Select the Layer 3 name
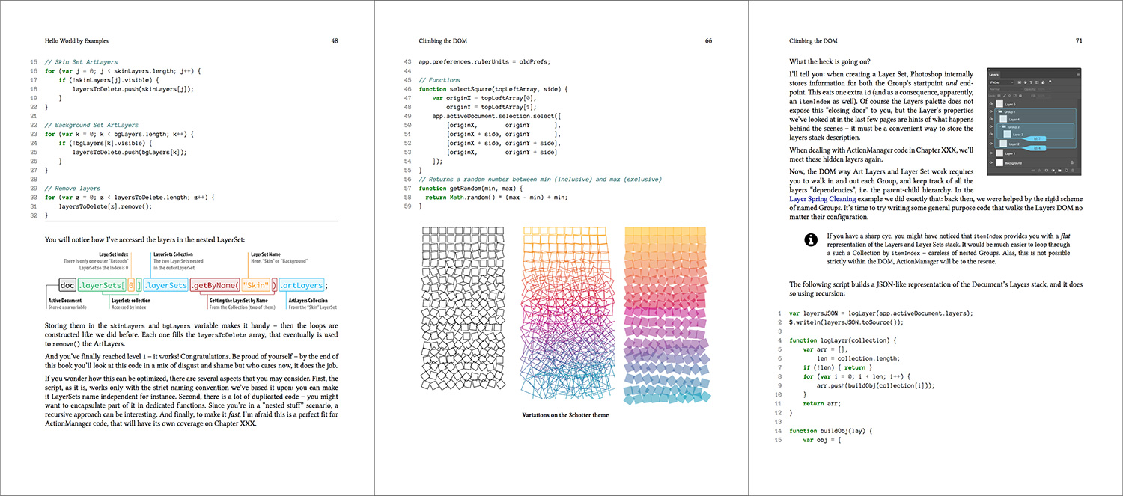1123x496 pixels. coord(1018,135)
